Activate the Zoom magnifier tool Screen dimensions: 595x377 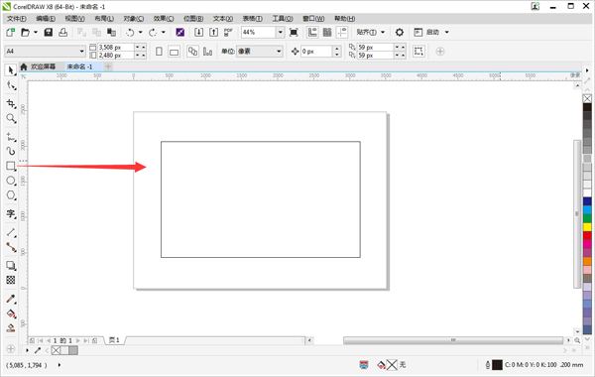point(11,118)
